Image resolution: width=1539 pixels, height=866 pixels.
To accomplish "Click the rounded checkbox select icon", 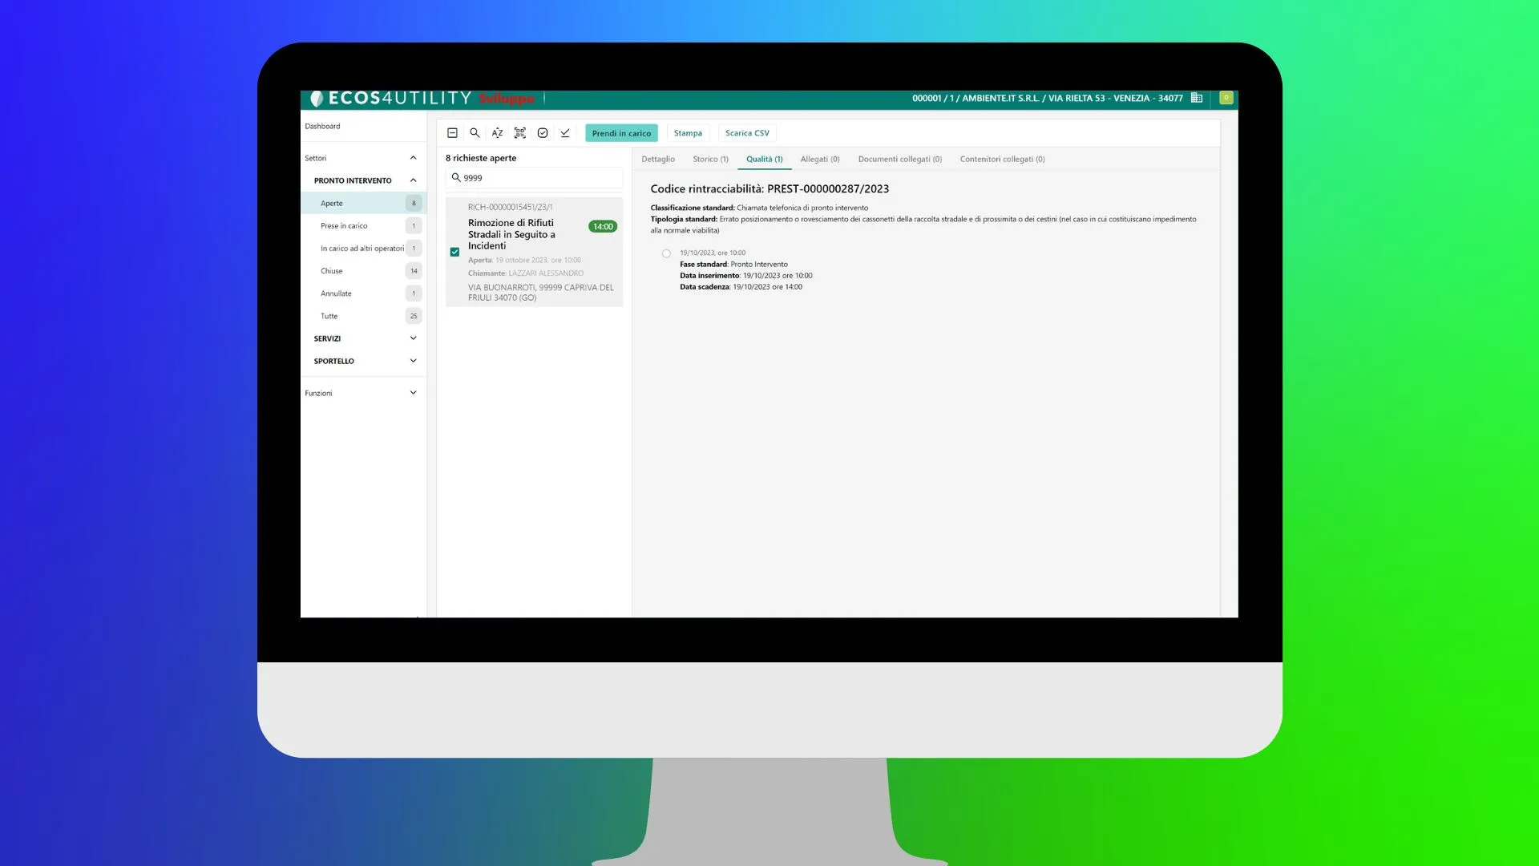I will [543, 133].
